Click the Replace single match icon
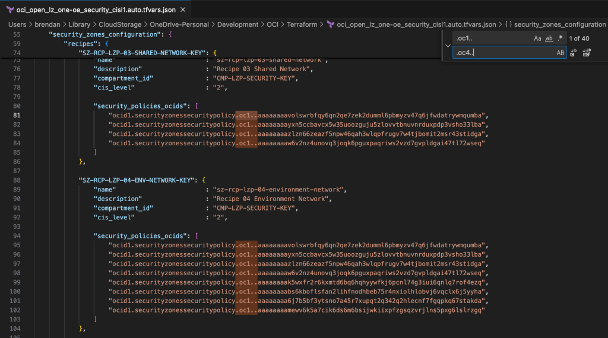This screenshot has width=608, height=338. 574,53
